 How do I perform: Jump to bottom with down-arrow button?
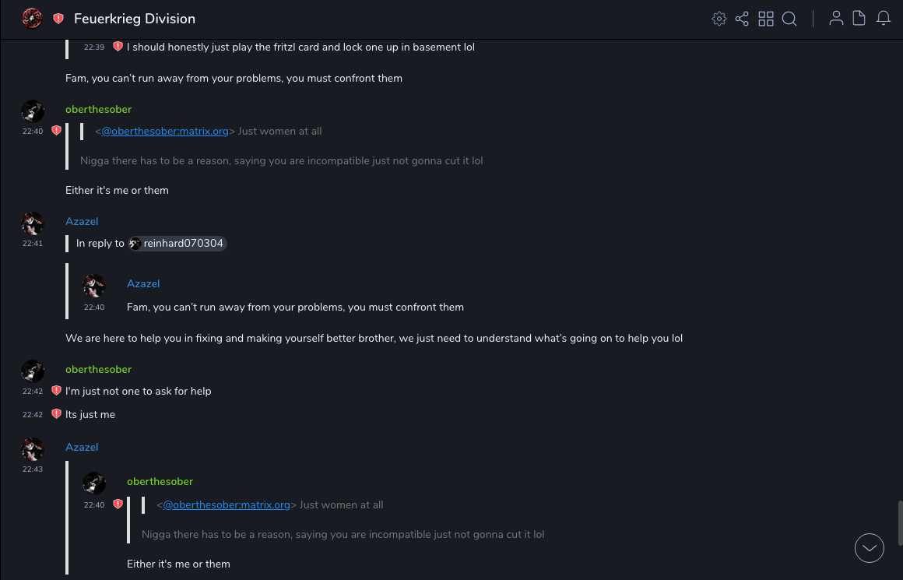[870, 548]
